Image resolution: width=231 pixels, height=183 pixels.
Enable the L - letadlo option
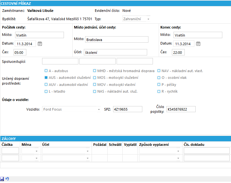click(46, 91)
